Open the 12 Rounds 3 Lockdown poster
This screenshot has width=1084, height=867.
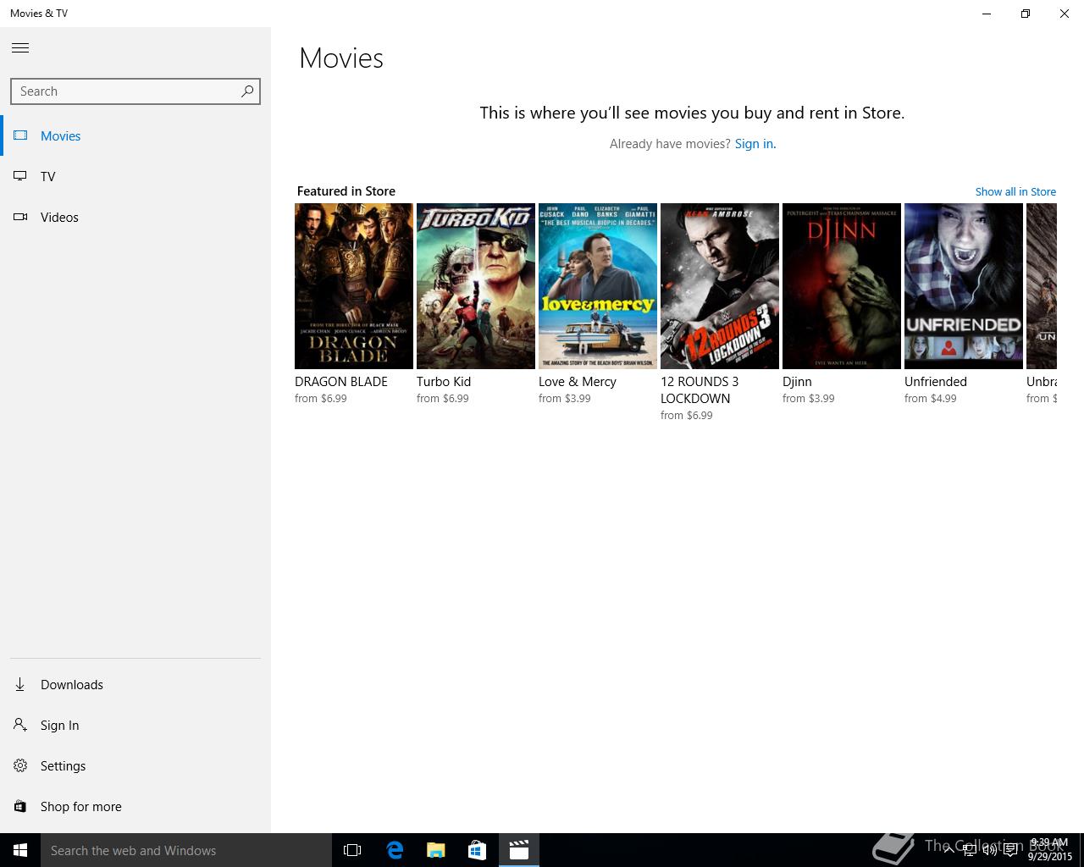point(720,286)
